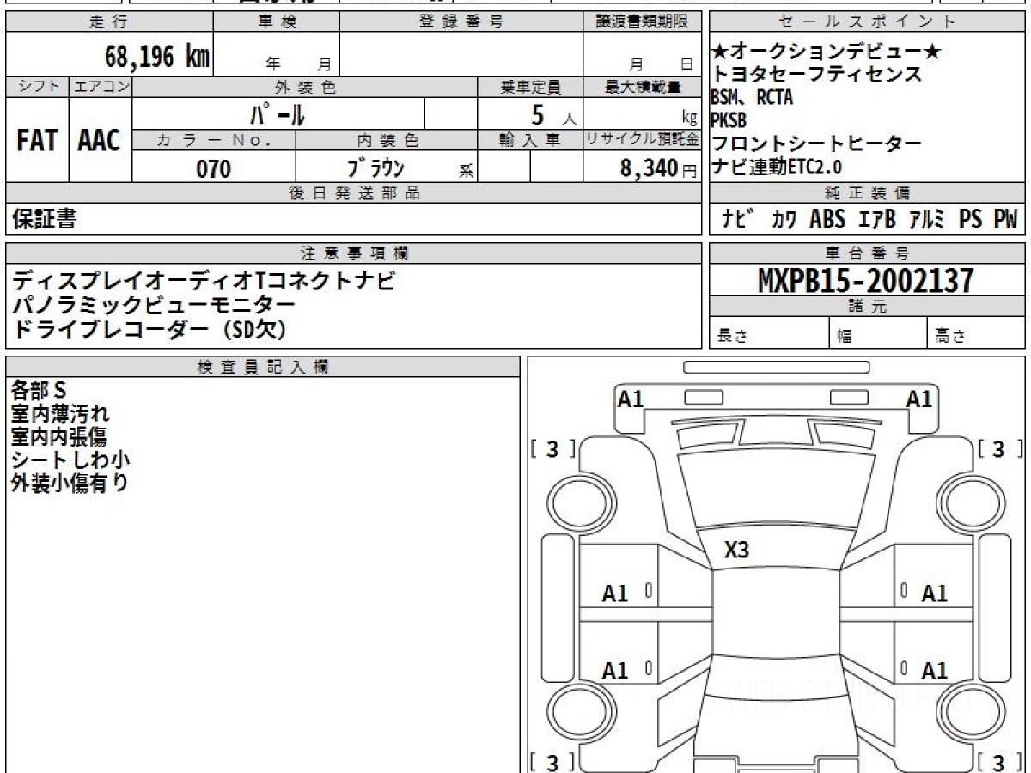Select the ブラウン interior color value
Viewport: 1031px width, 773px height.
coord(376,167)
